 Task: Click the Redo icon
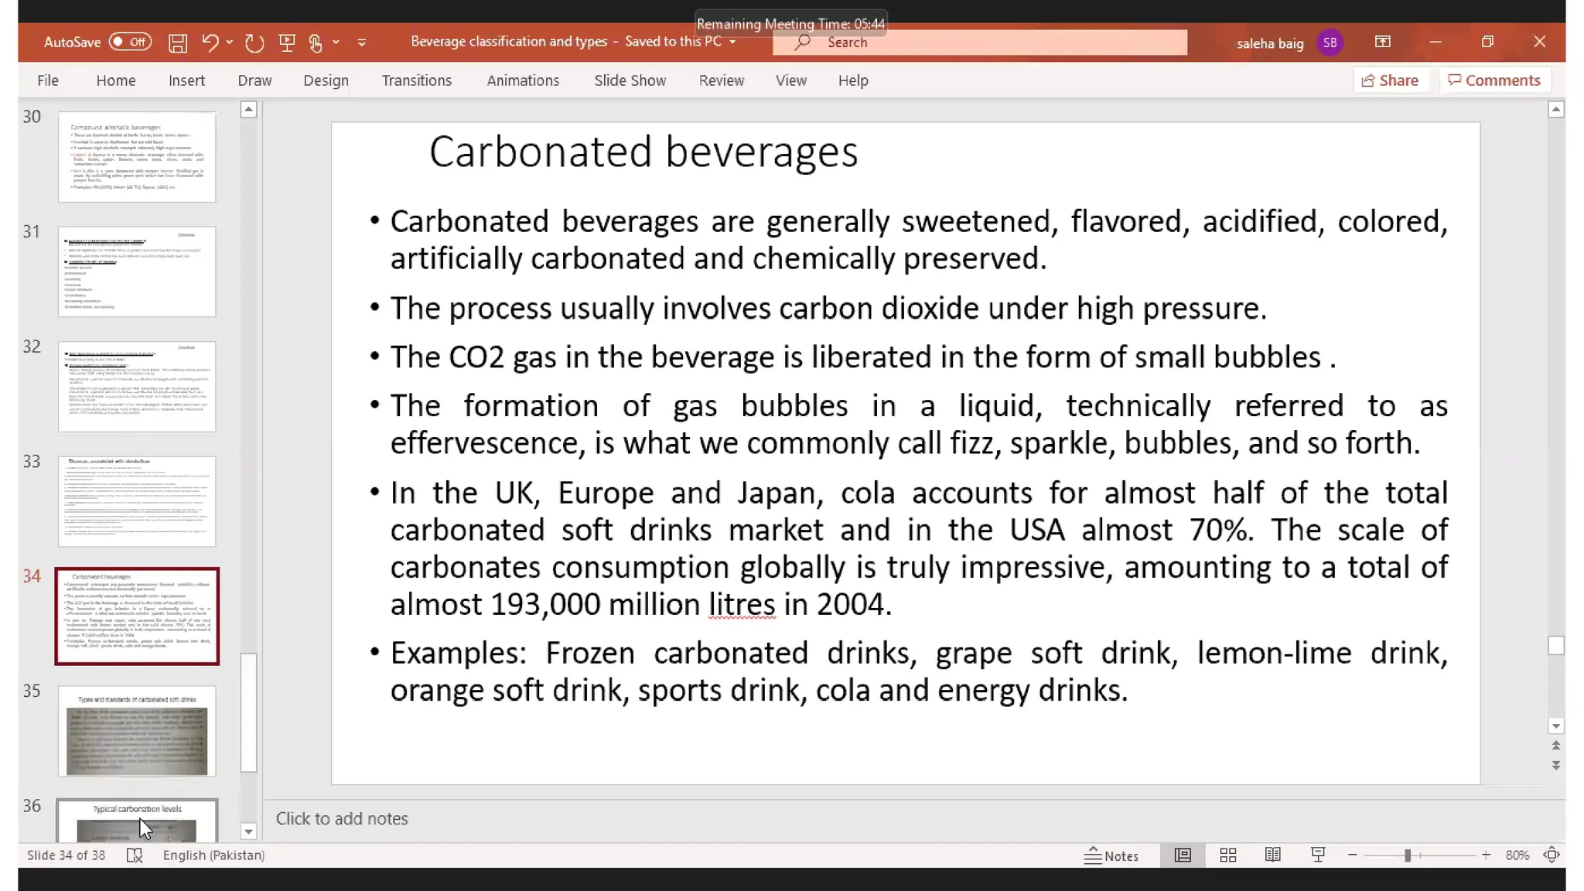[254, 43]
